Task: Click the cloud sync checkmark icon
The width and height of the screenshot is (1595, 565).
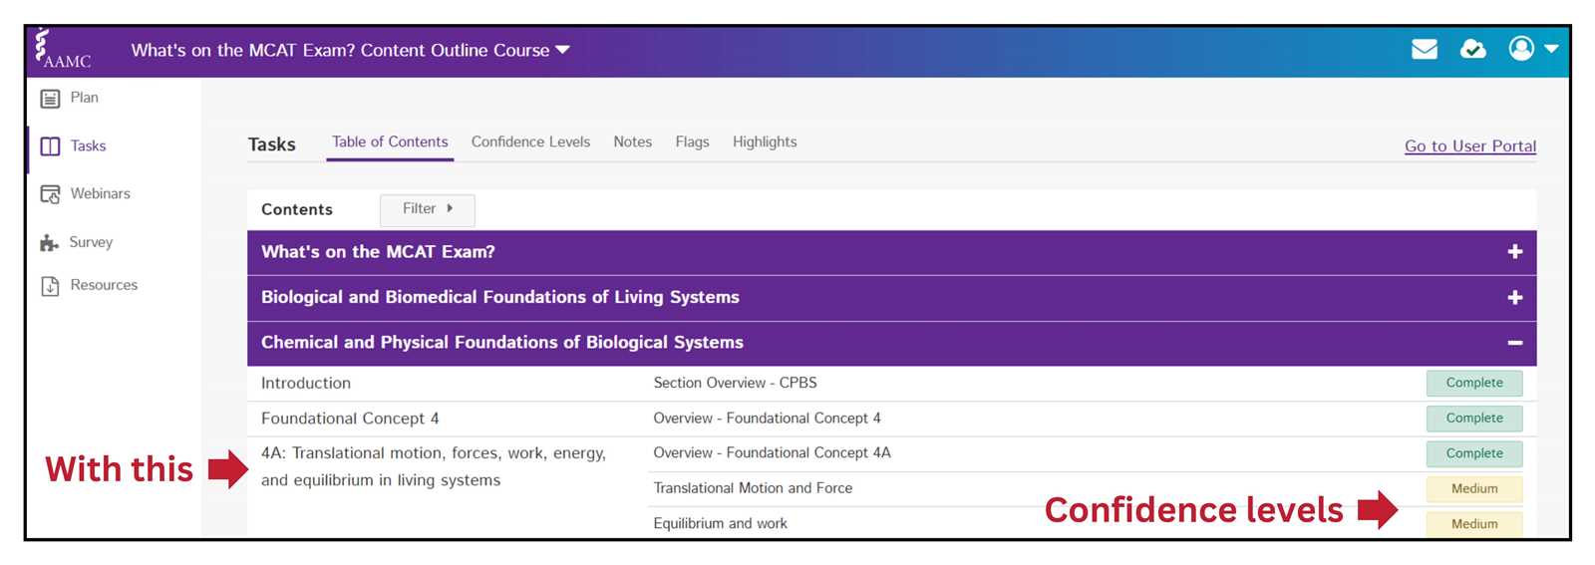Action: (1472, 49)
